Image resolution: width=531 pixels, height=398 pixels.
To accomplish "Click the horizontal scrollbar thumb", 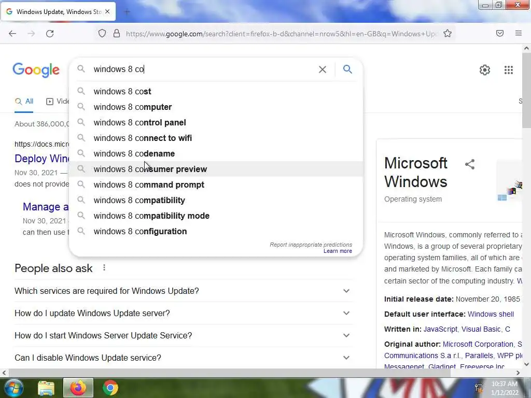I will pyautogui.click(x=229, y=373).
